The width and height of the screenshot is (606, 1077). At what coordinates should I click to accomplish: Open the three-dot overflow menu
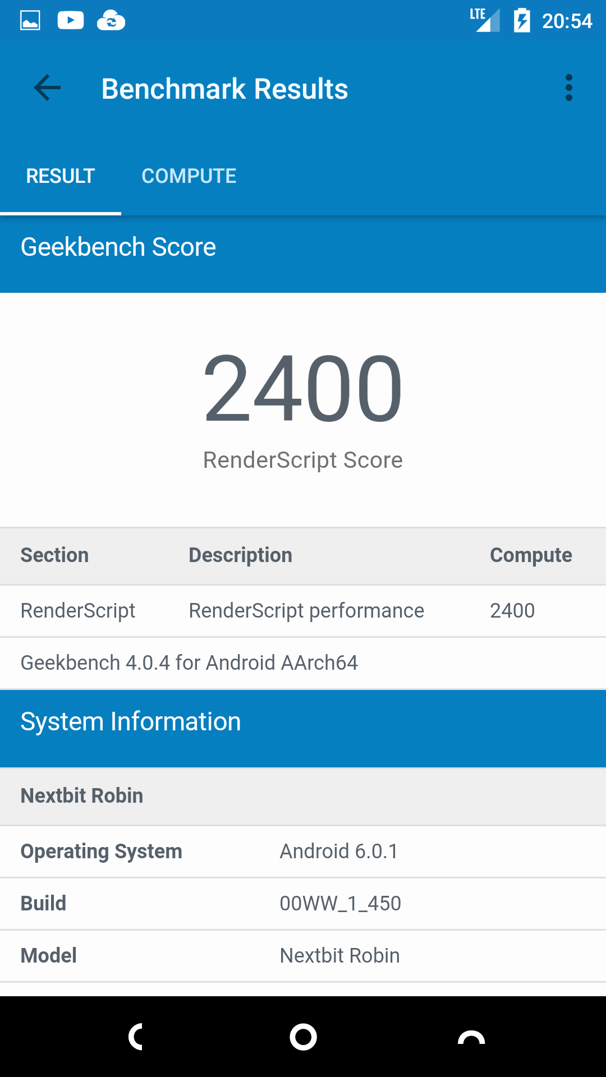click(569, 88)
